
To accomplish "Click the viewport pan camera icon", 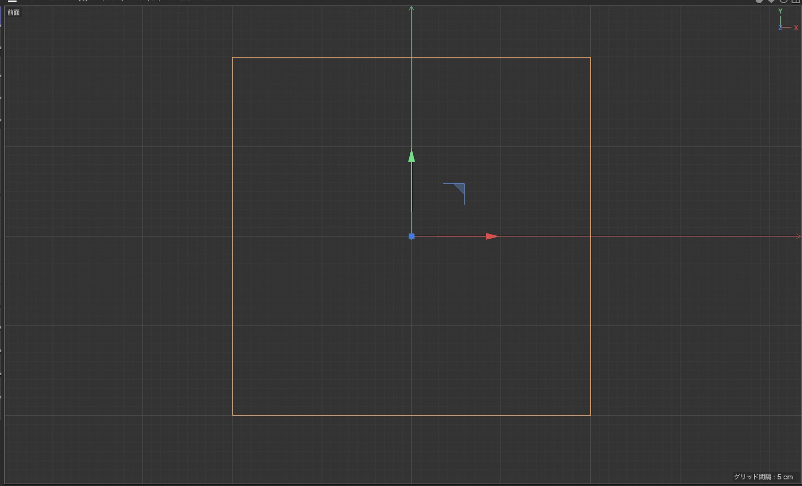I will 759,1.
